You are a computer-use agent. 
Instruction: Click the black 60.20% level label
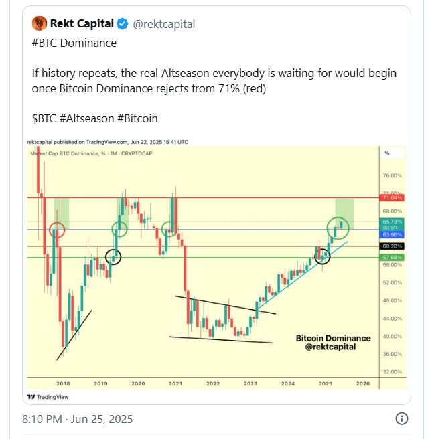point(392,246)
